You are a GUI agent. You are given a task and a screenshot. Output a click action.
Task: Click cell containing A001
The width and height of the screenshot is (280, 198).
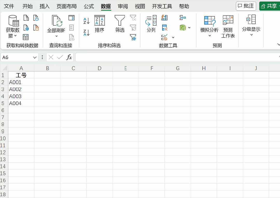21,82
